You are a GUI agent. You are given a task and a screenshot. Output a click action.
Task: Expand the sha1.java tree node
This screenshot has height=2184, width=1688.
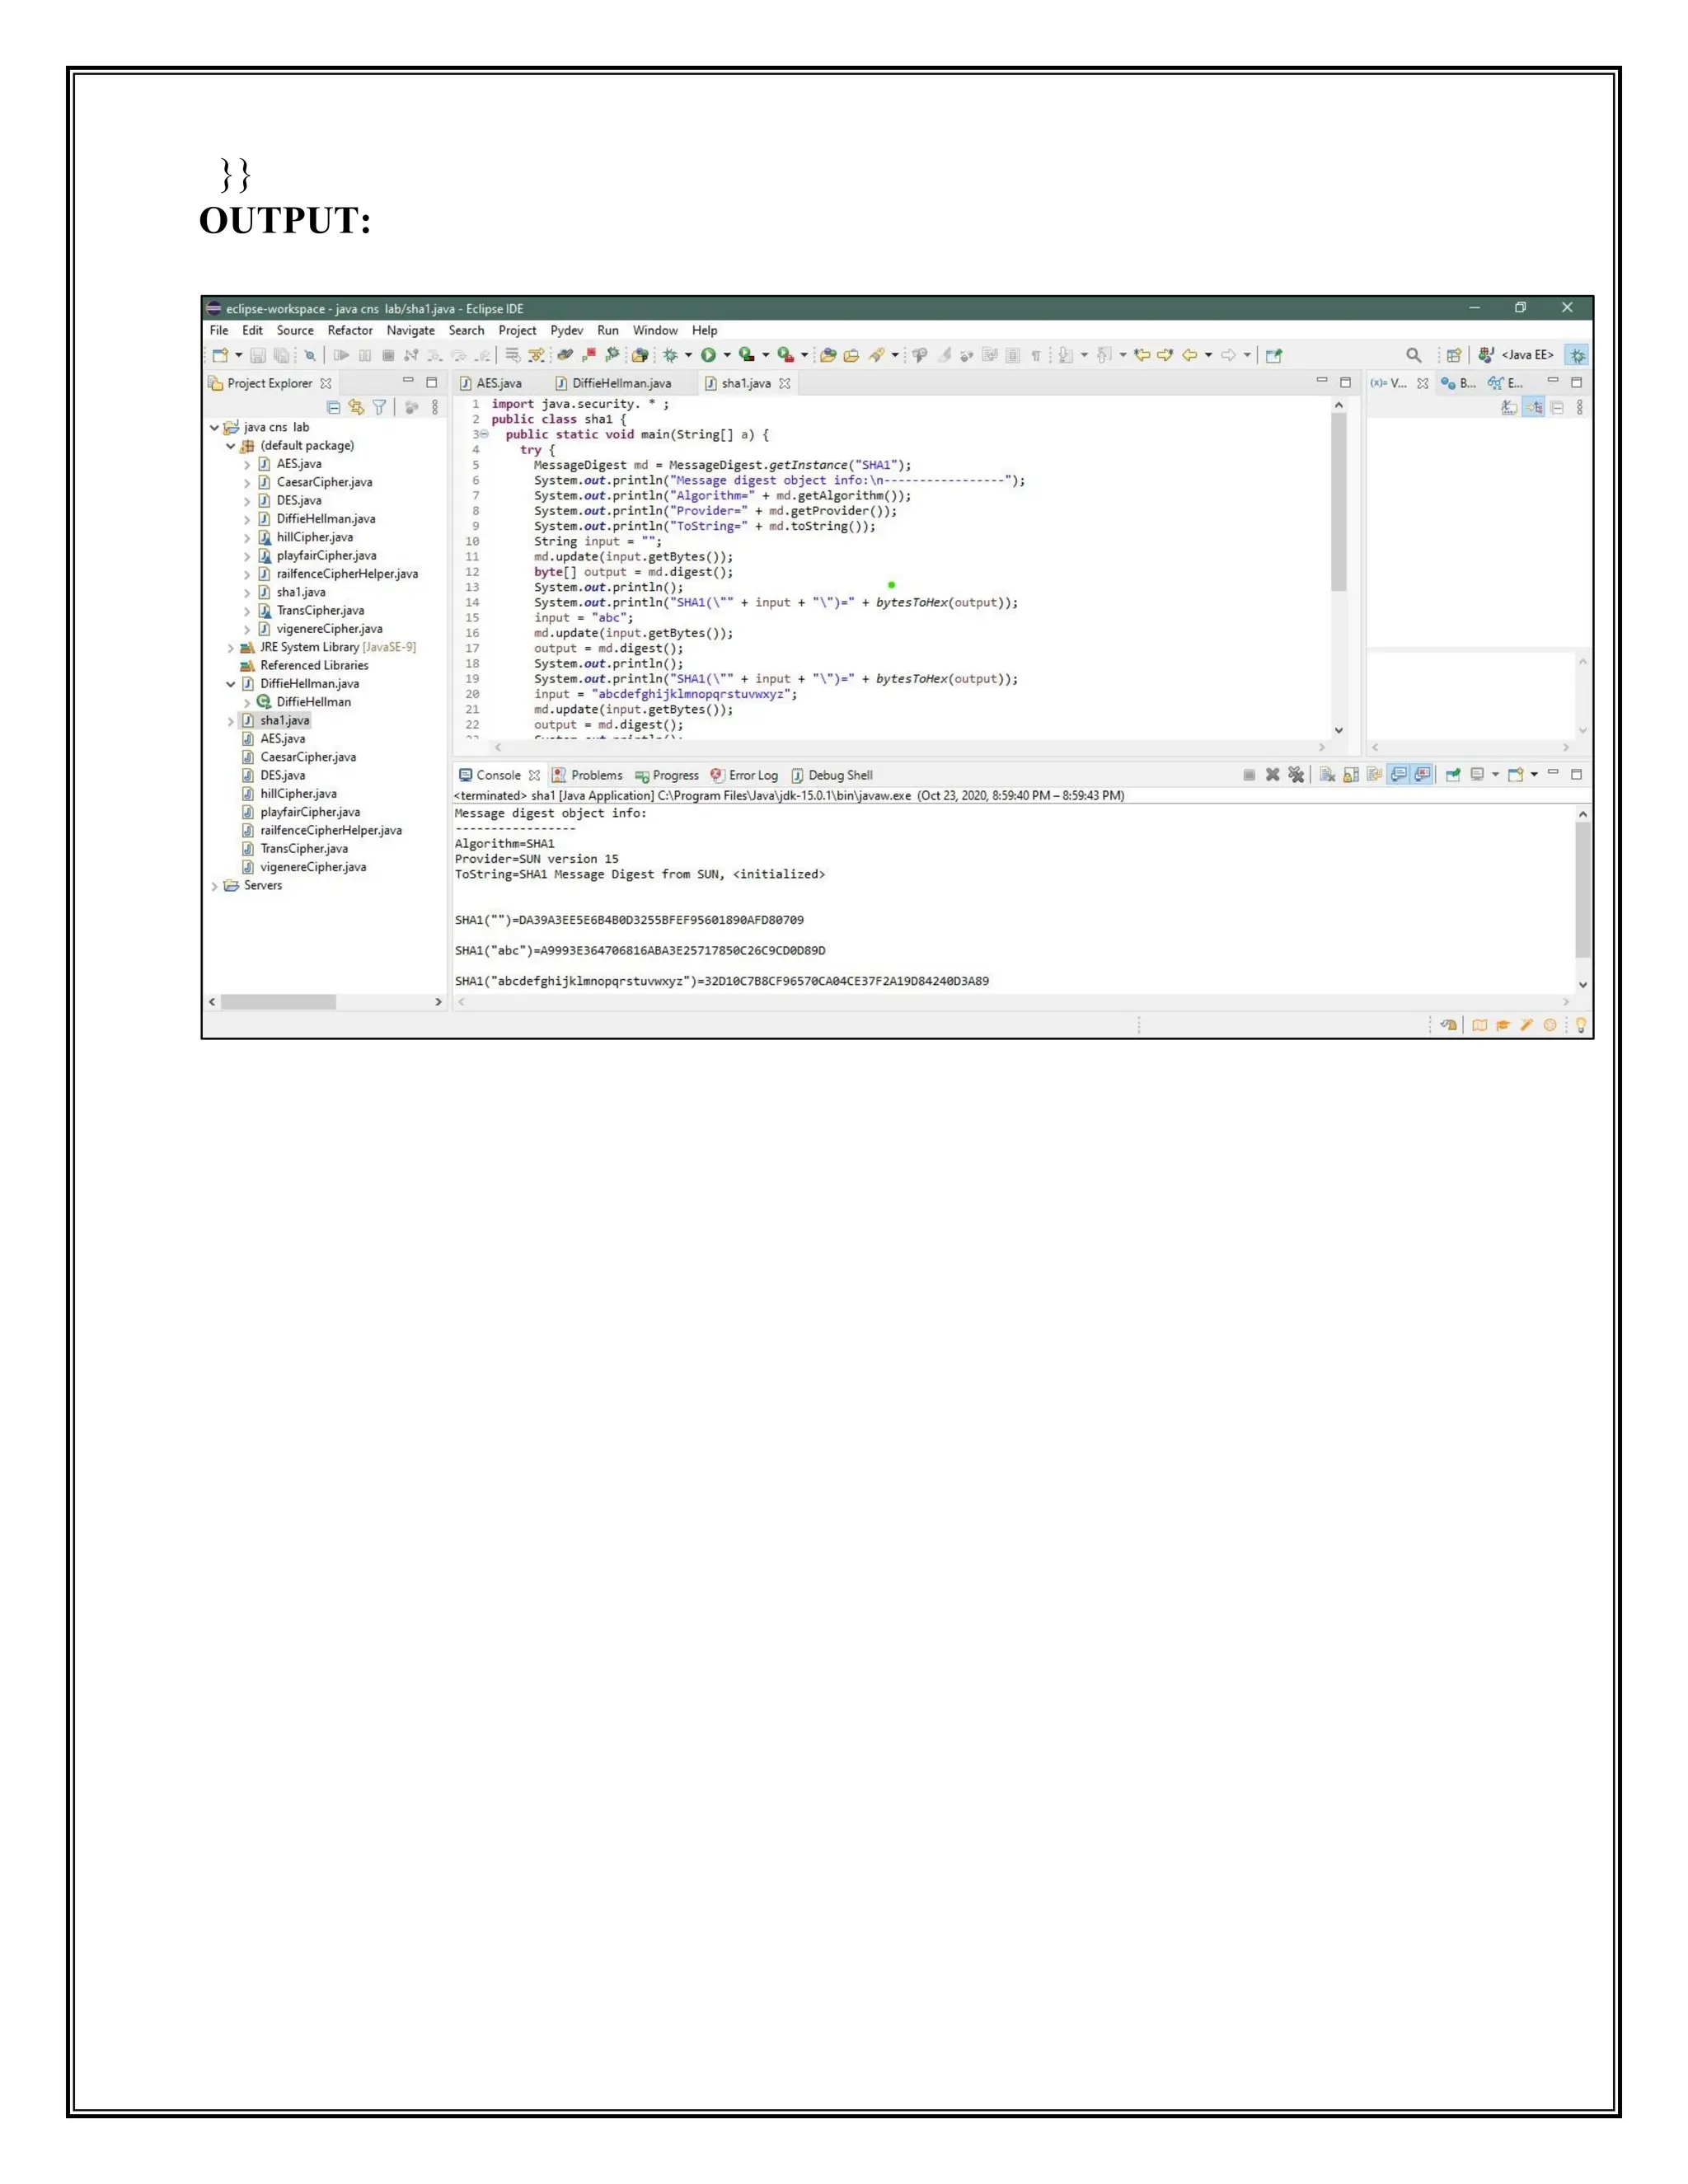[x=231, y=721]
